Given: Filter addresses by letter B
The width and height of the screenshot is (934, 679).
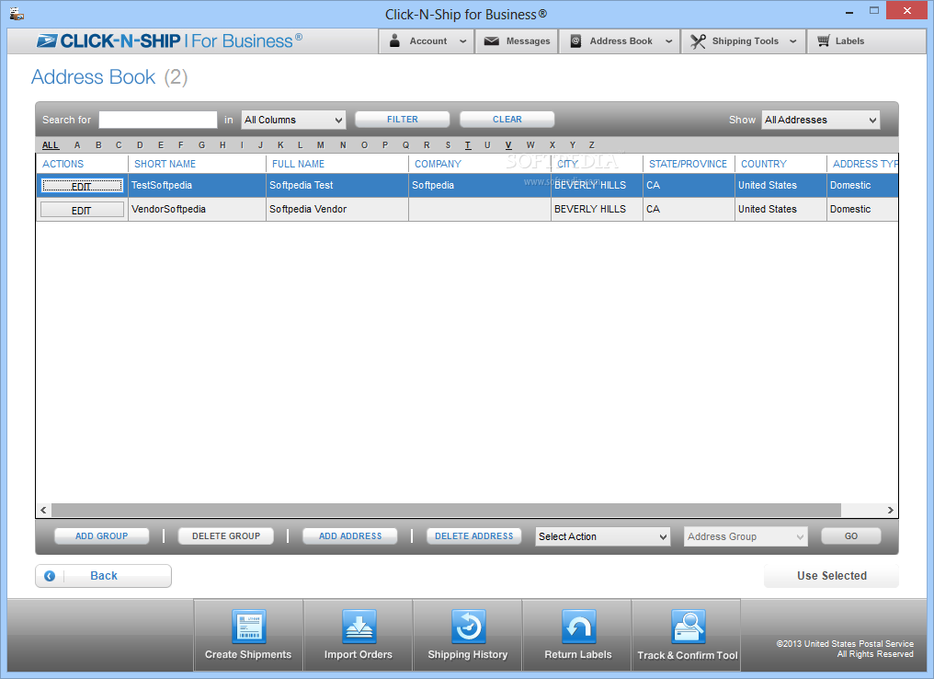Looking at the screenshot, I should pyautogui.click(x=98, y=144).
